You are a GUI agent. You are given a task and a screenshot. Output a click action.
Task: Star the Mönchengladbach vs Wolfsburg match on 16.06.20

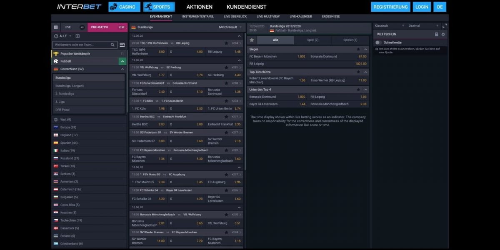226,215
